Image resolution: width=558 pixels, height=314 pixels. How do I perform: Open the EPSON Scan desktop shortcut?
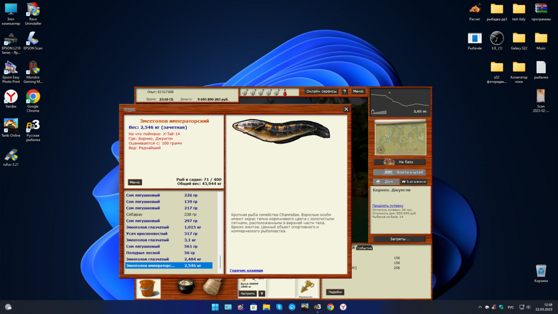coord(33,41)
